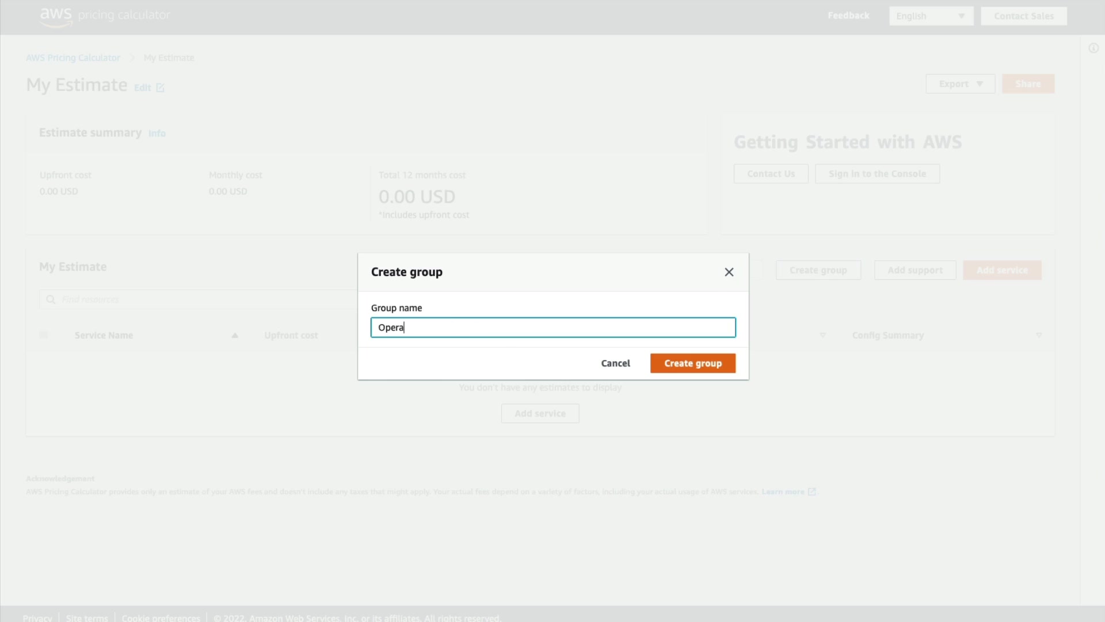
Task: Click the breadcrumb chevron separator
Action: (132, 58)
